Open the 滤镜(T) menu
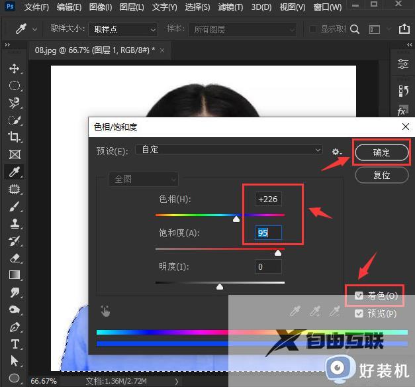Screen dimensions: 415x387 point(230,7)
